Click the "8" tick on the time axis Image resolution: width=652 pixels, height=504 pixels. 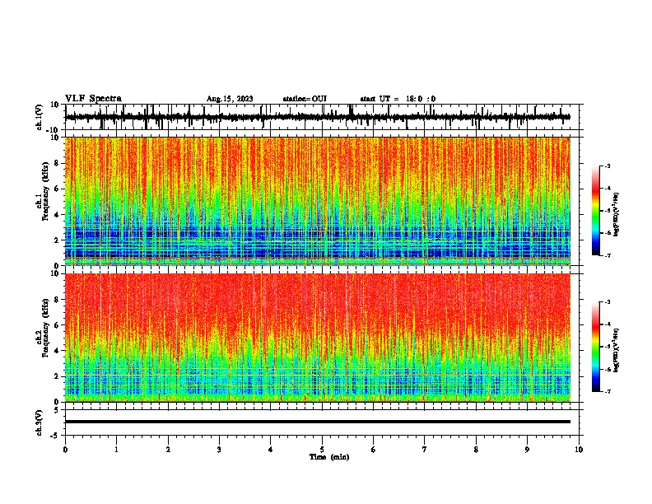(476, 450)
